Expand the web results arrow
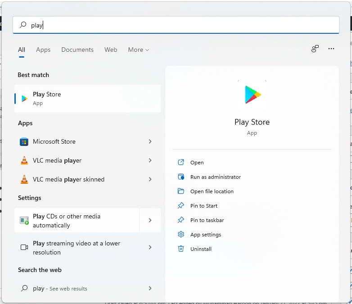352x304 pixels. tap(150, 288)
